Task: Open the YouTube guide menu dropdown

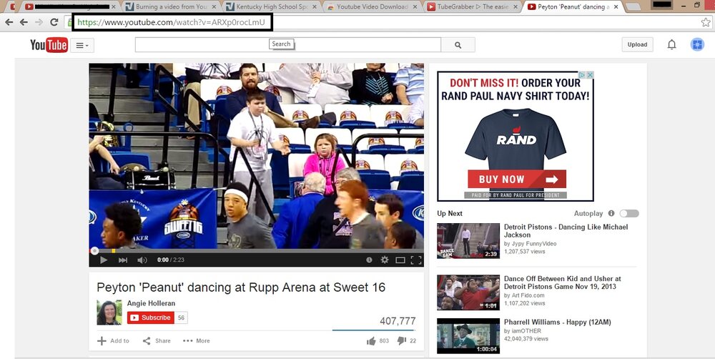Action: coord(82,45)
